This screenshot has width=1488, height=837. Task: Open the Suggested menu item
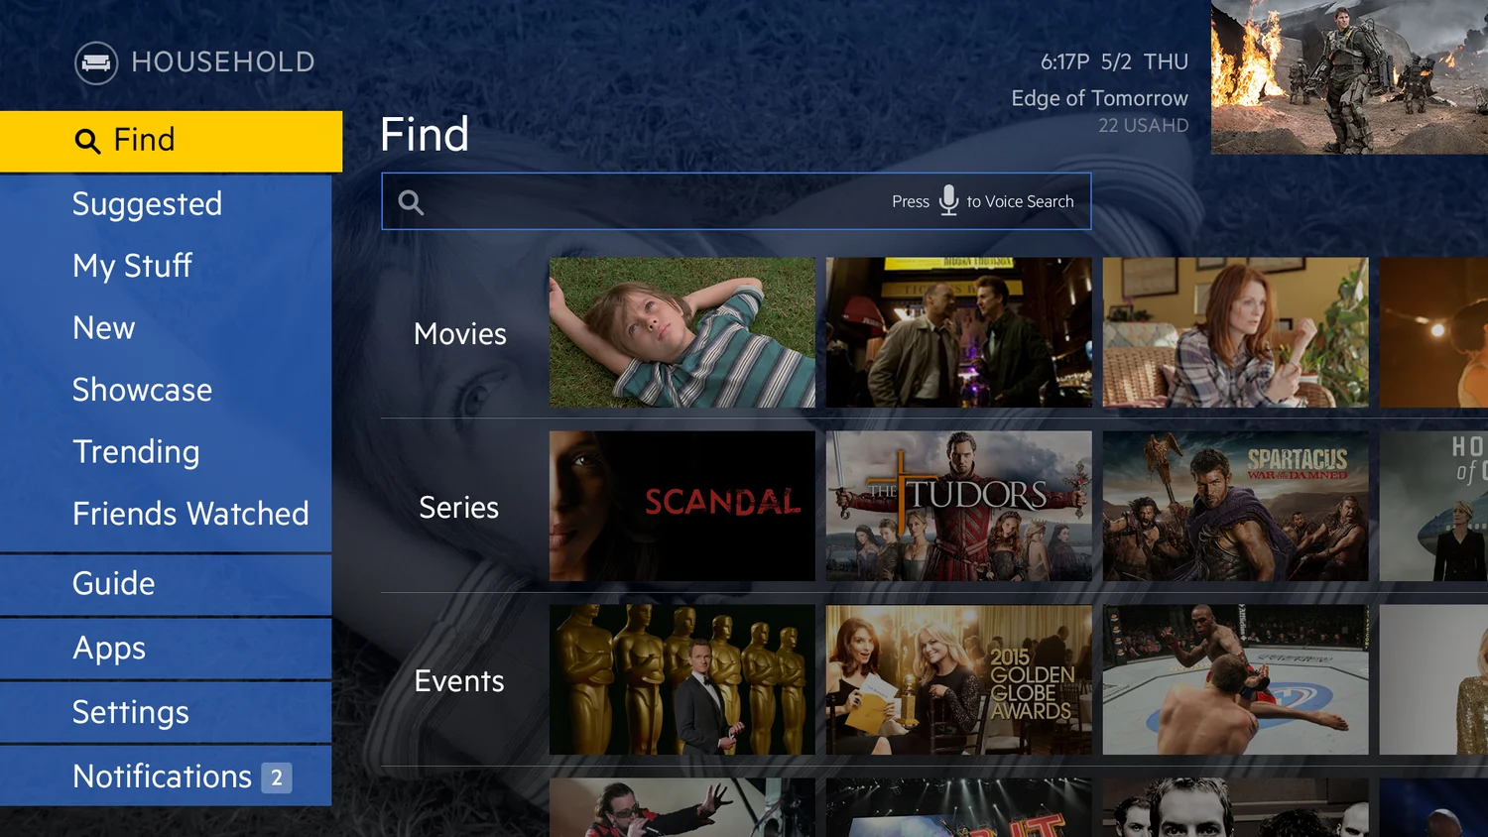click(x=147, y=204)
